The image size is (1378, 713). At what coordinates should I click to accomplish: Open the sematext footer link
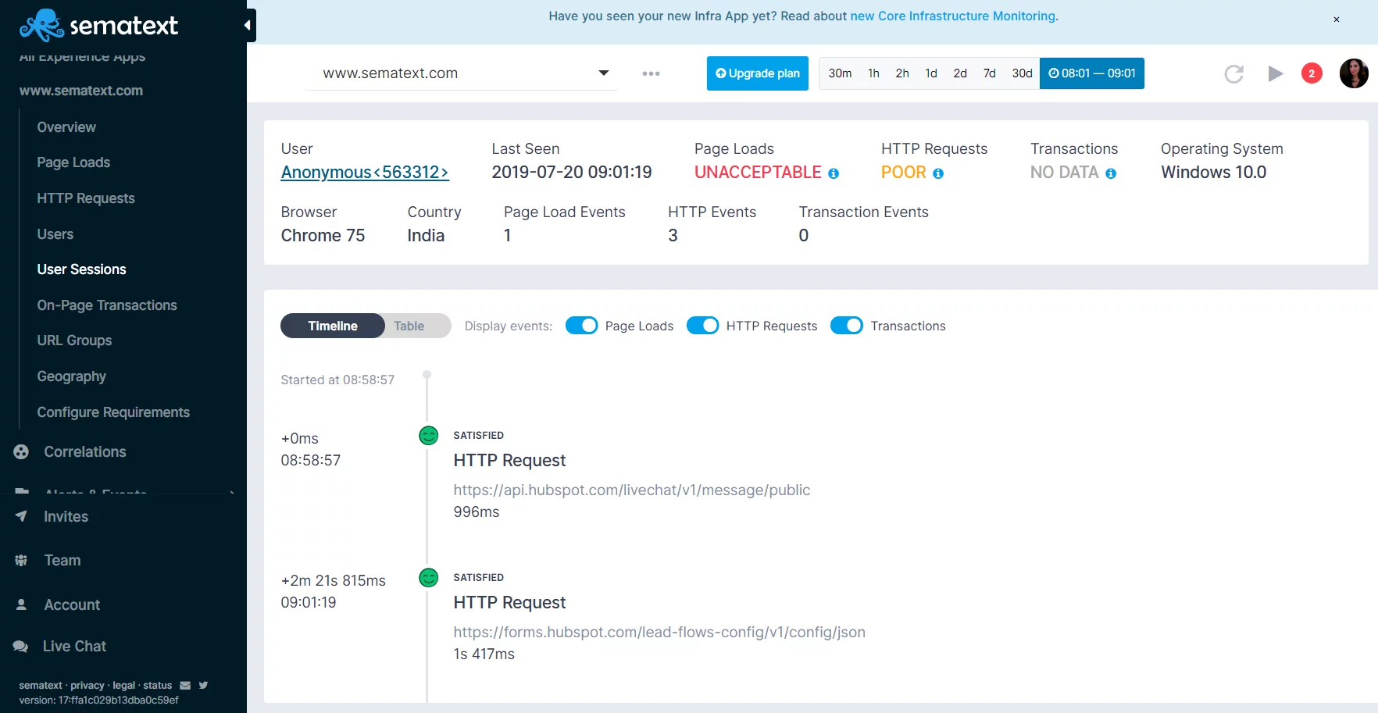pos(41,686)
